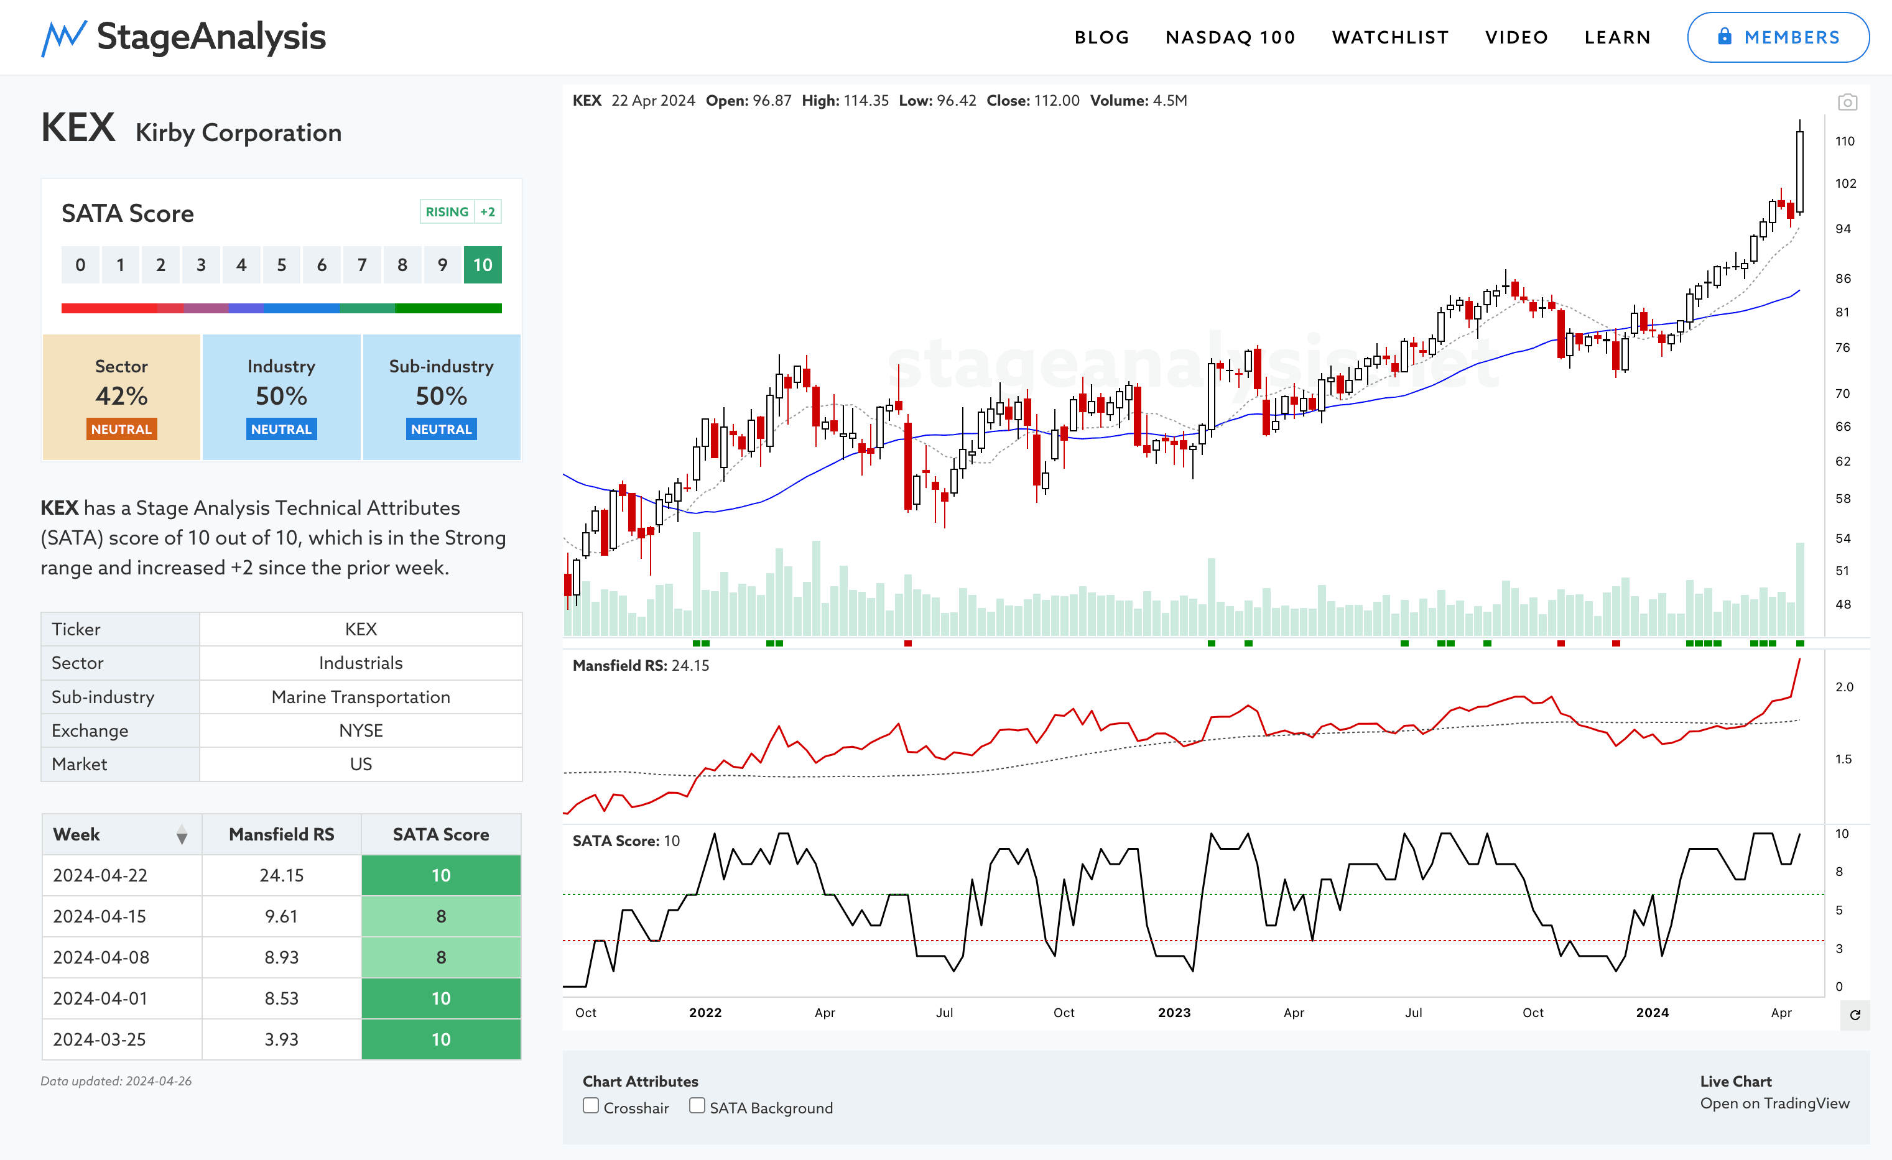The height and width of the screenshot is (1160, 1892).
Task: Click SATA score box 8
Action: (x=402, y=265)
